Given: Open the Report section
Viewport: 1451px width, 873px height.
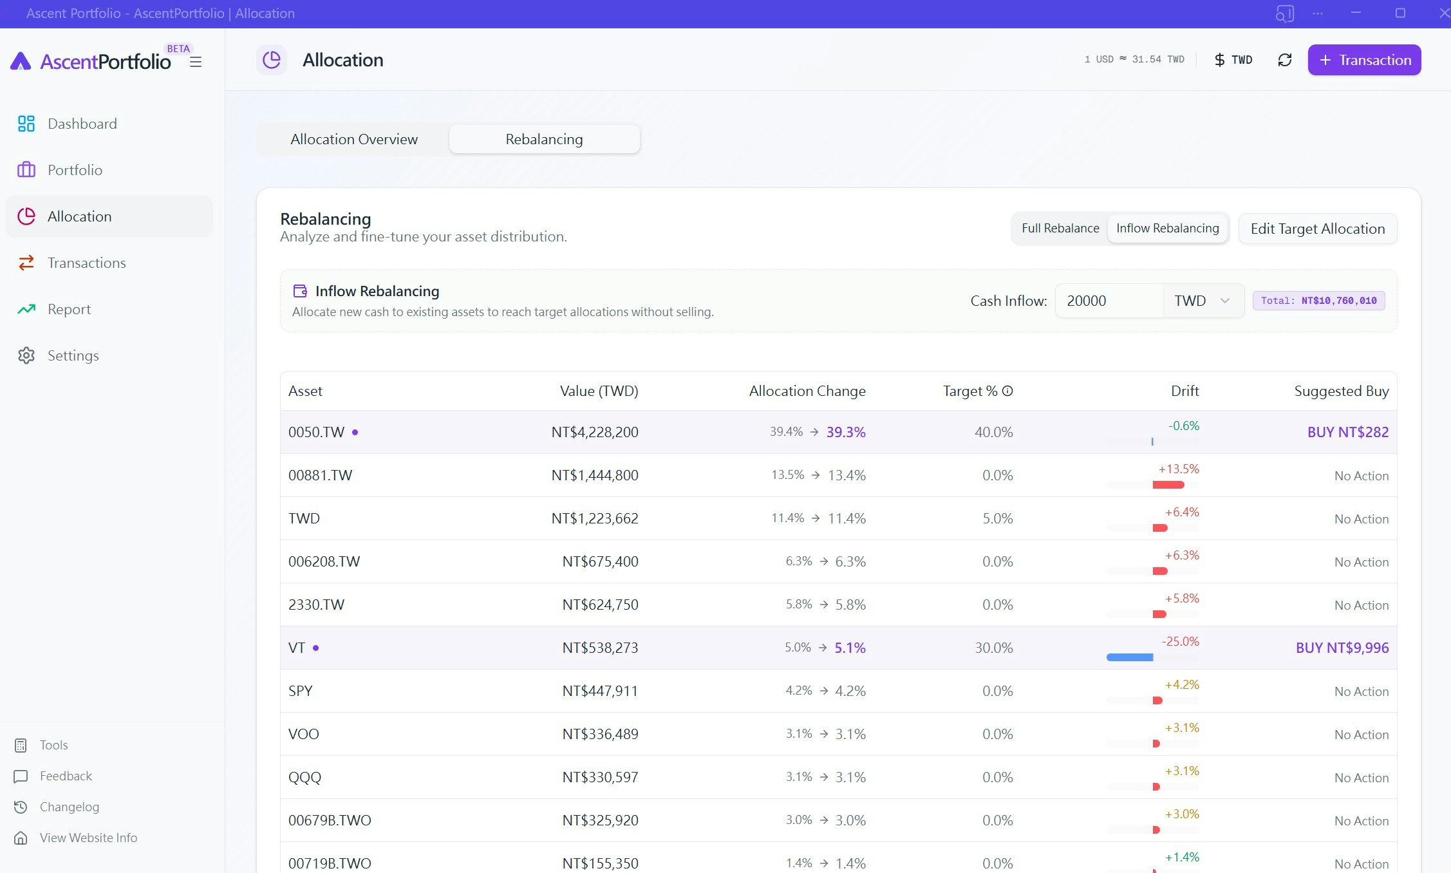Looking at the screenshot, I should [x=68, y=309].
